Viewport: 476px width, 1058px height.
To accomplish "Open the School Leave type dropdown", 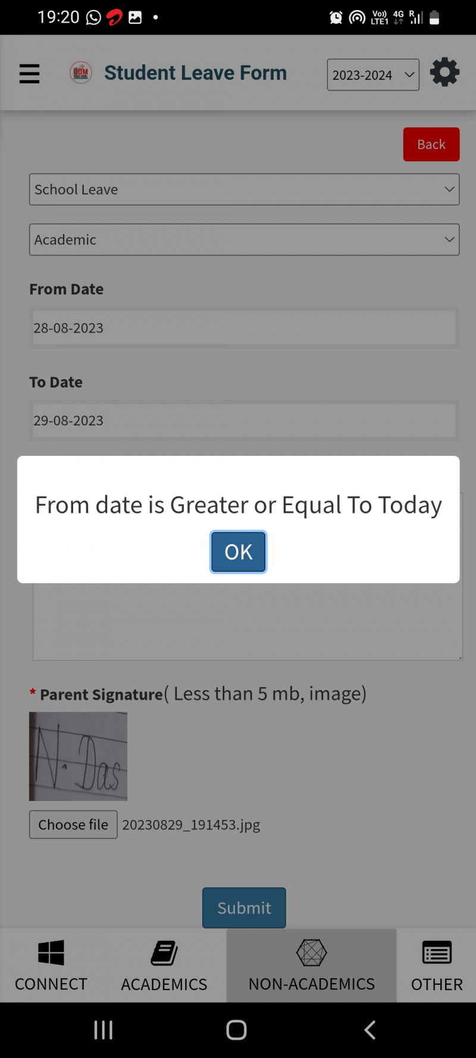I will (x=244, y=189).
